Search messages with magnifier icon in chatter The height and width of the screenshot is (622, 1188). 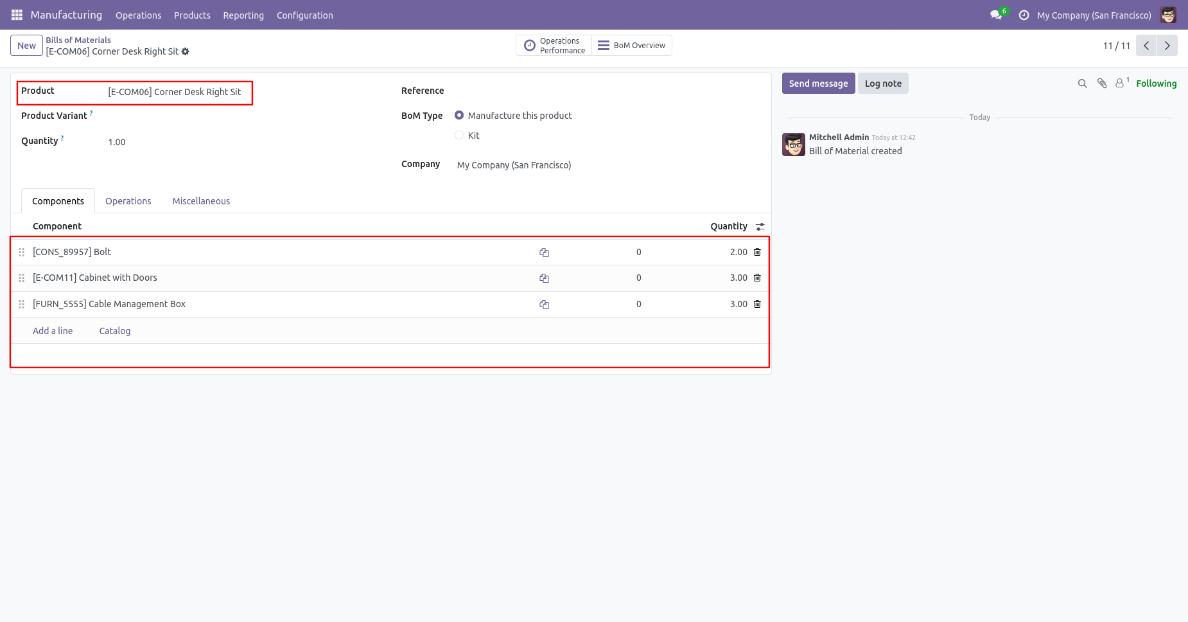tap(1082, 84)
